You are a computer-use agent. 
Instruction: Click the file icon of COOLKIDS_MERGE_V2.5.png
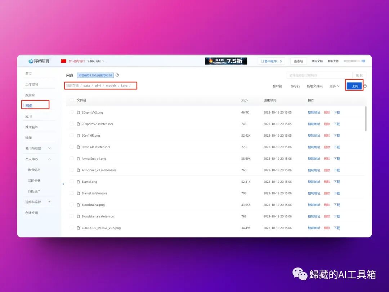pos(79,228)
